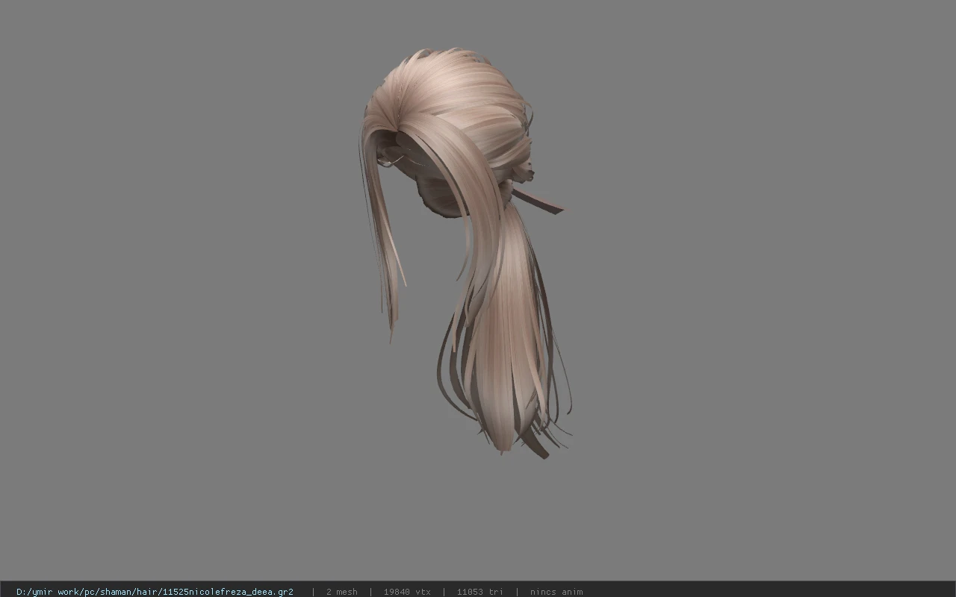Click the top crown of the hair mesh
956x597 pixels.
pos(448,75)
